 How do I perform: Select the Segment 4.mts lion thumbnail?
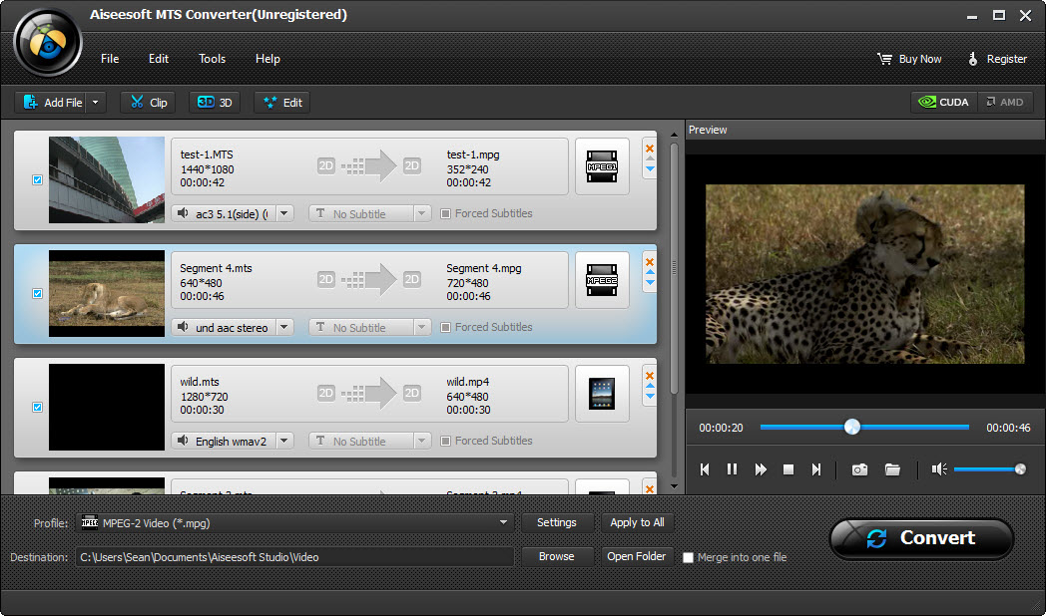(x=107, y=294)
